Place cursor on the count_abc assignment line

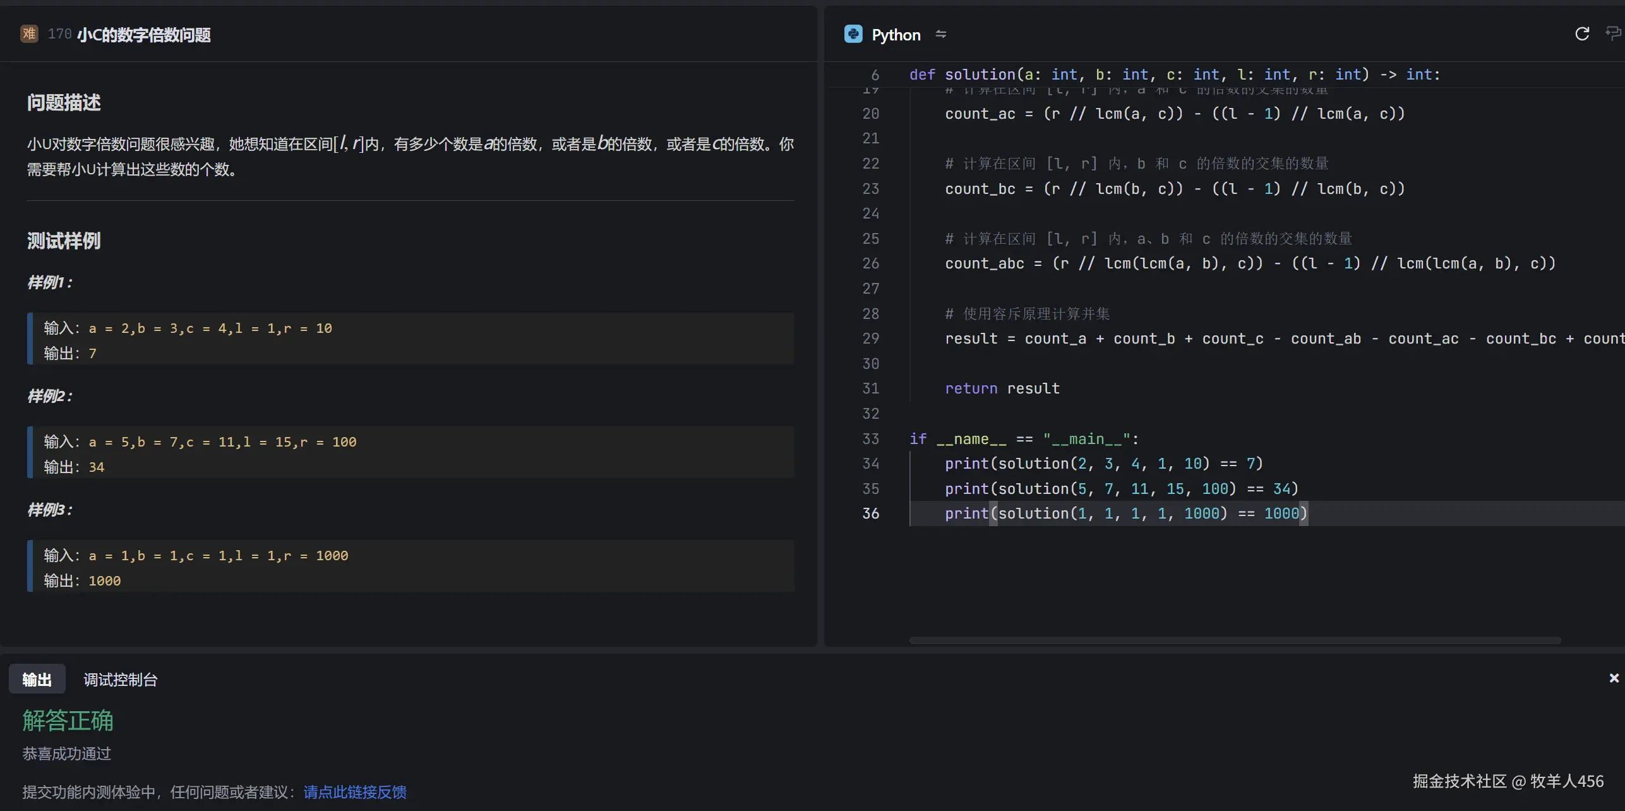point(1249,263)
